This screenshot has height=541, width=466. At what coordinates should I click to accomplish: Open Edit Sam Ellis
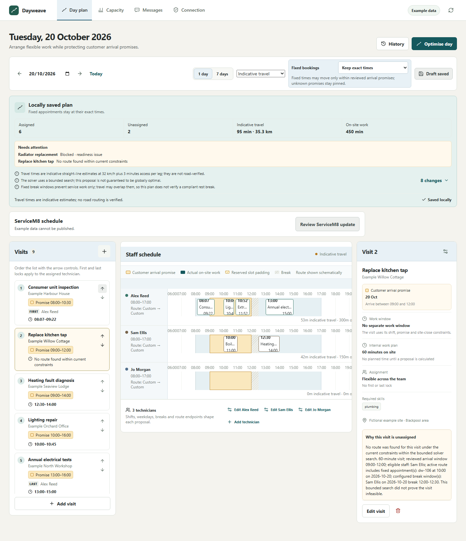click(x=279, y=410)
